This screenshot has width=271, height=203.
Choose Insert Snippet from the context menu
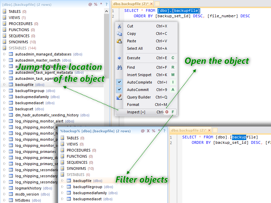click(147, 75)
